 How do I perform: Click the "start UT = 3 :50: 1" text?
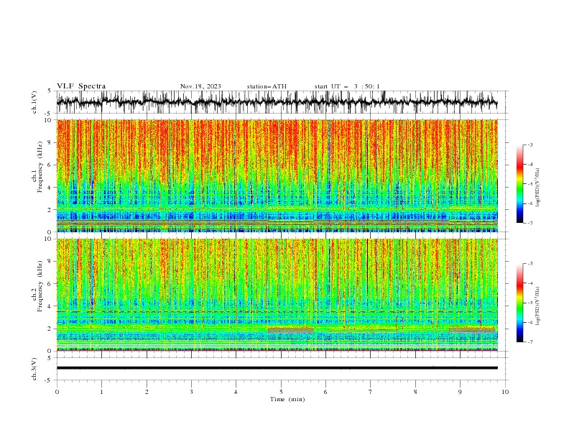click(x=347, y=86)
